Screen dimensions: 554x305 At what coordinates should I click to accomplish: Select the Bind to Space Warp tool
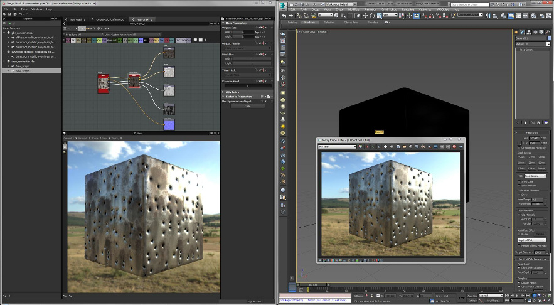[x=313, y=16]
